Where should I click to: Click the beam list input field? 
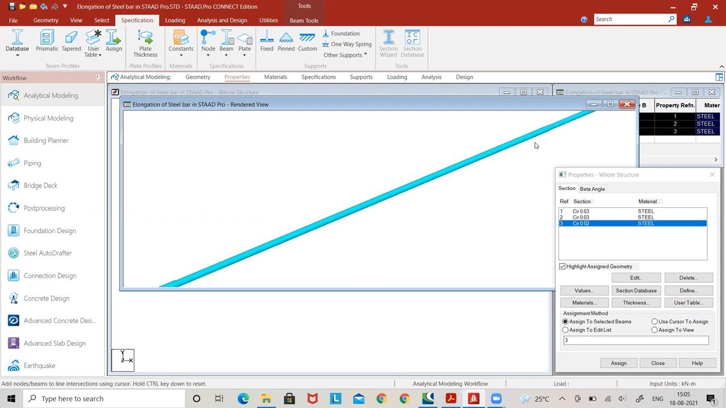tap(636, 341)
